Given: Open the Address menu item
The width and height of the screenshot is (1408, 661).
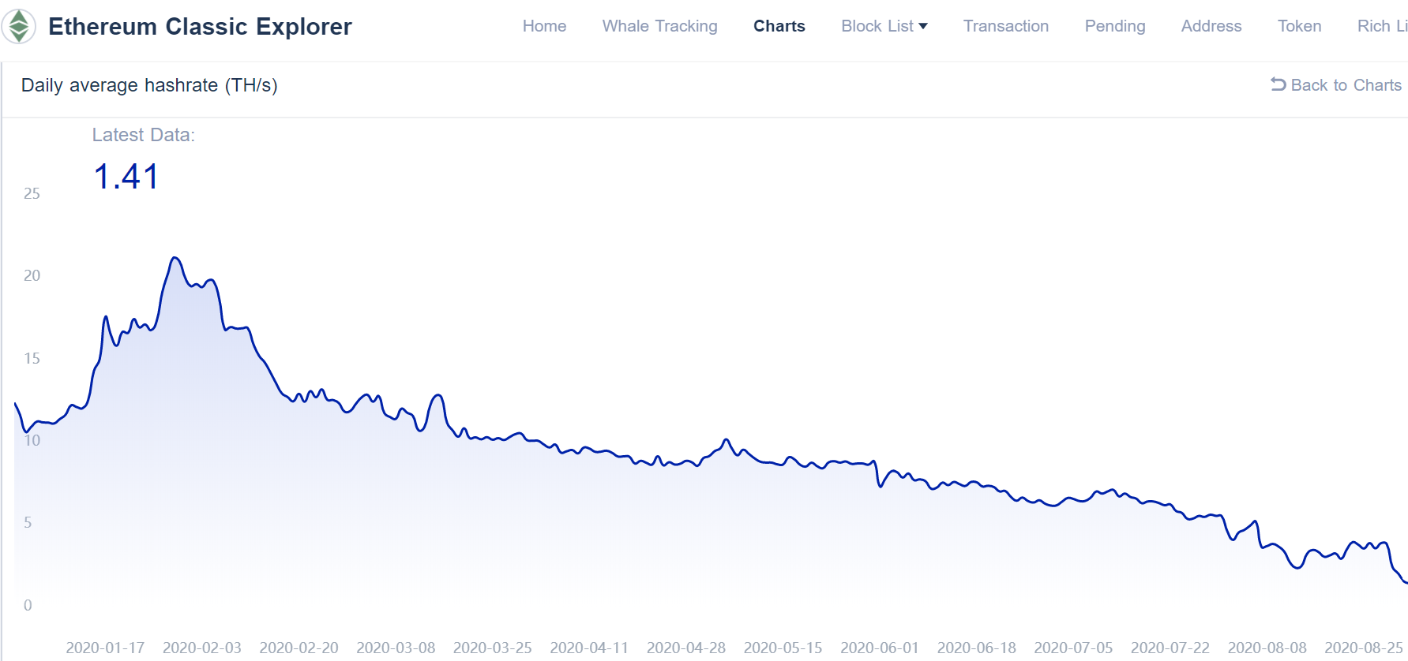Looking at the screenshot, I should pyautogui.click(x=1211, y=26).
